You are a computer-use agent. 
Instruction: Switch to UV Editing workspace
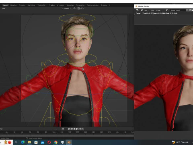tap(31, 5)
